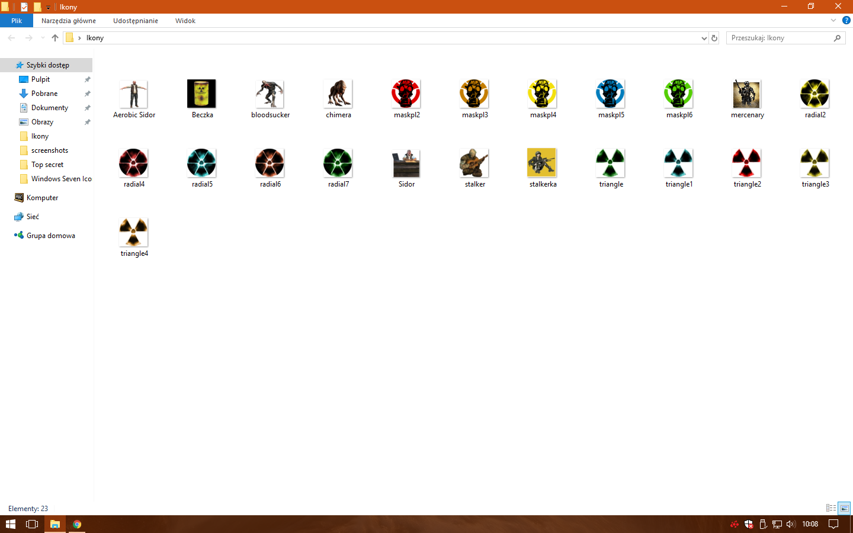Open the Pobrane folder in sidebar
Screen dimensions: 853x533
pyautogui.click(x=44, y=94)
